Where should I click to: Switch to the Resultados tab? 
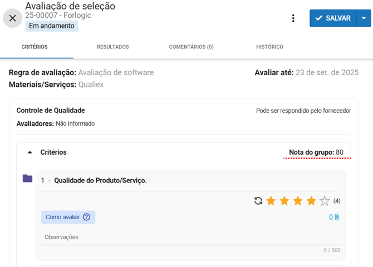pyautogui.click(x=112, y=47)
